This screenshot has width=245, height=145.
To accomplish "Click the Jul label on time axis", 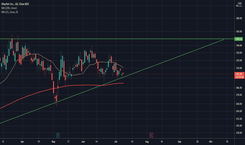I will [116, 142].
